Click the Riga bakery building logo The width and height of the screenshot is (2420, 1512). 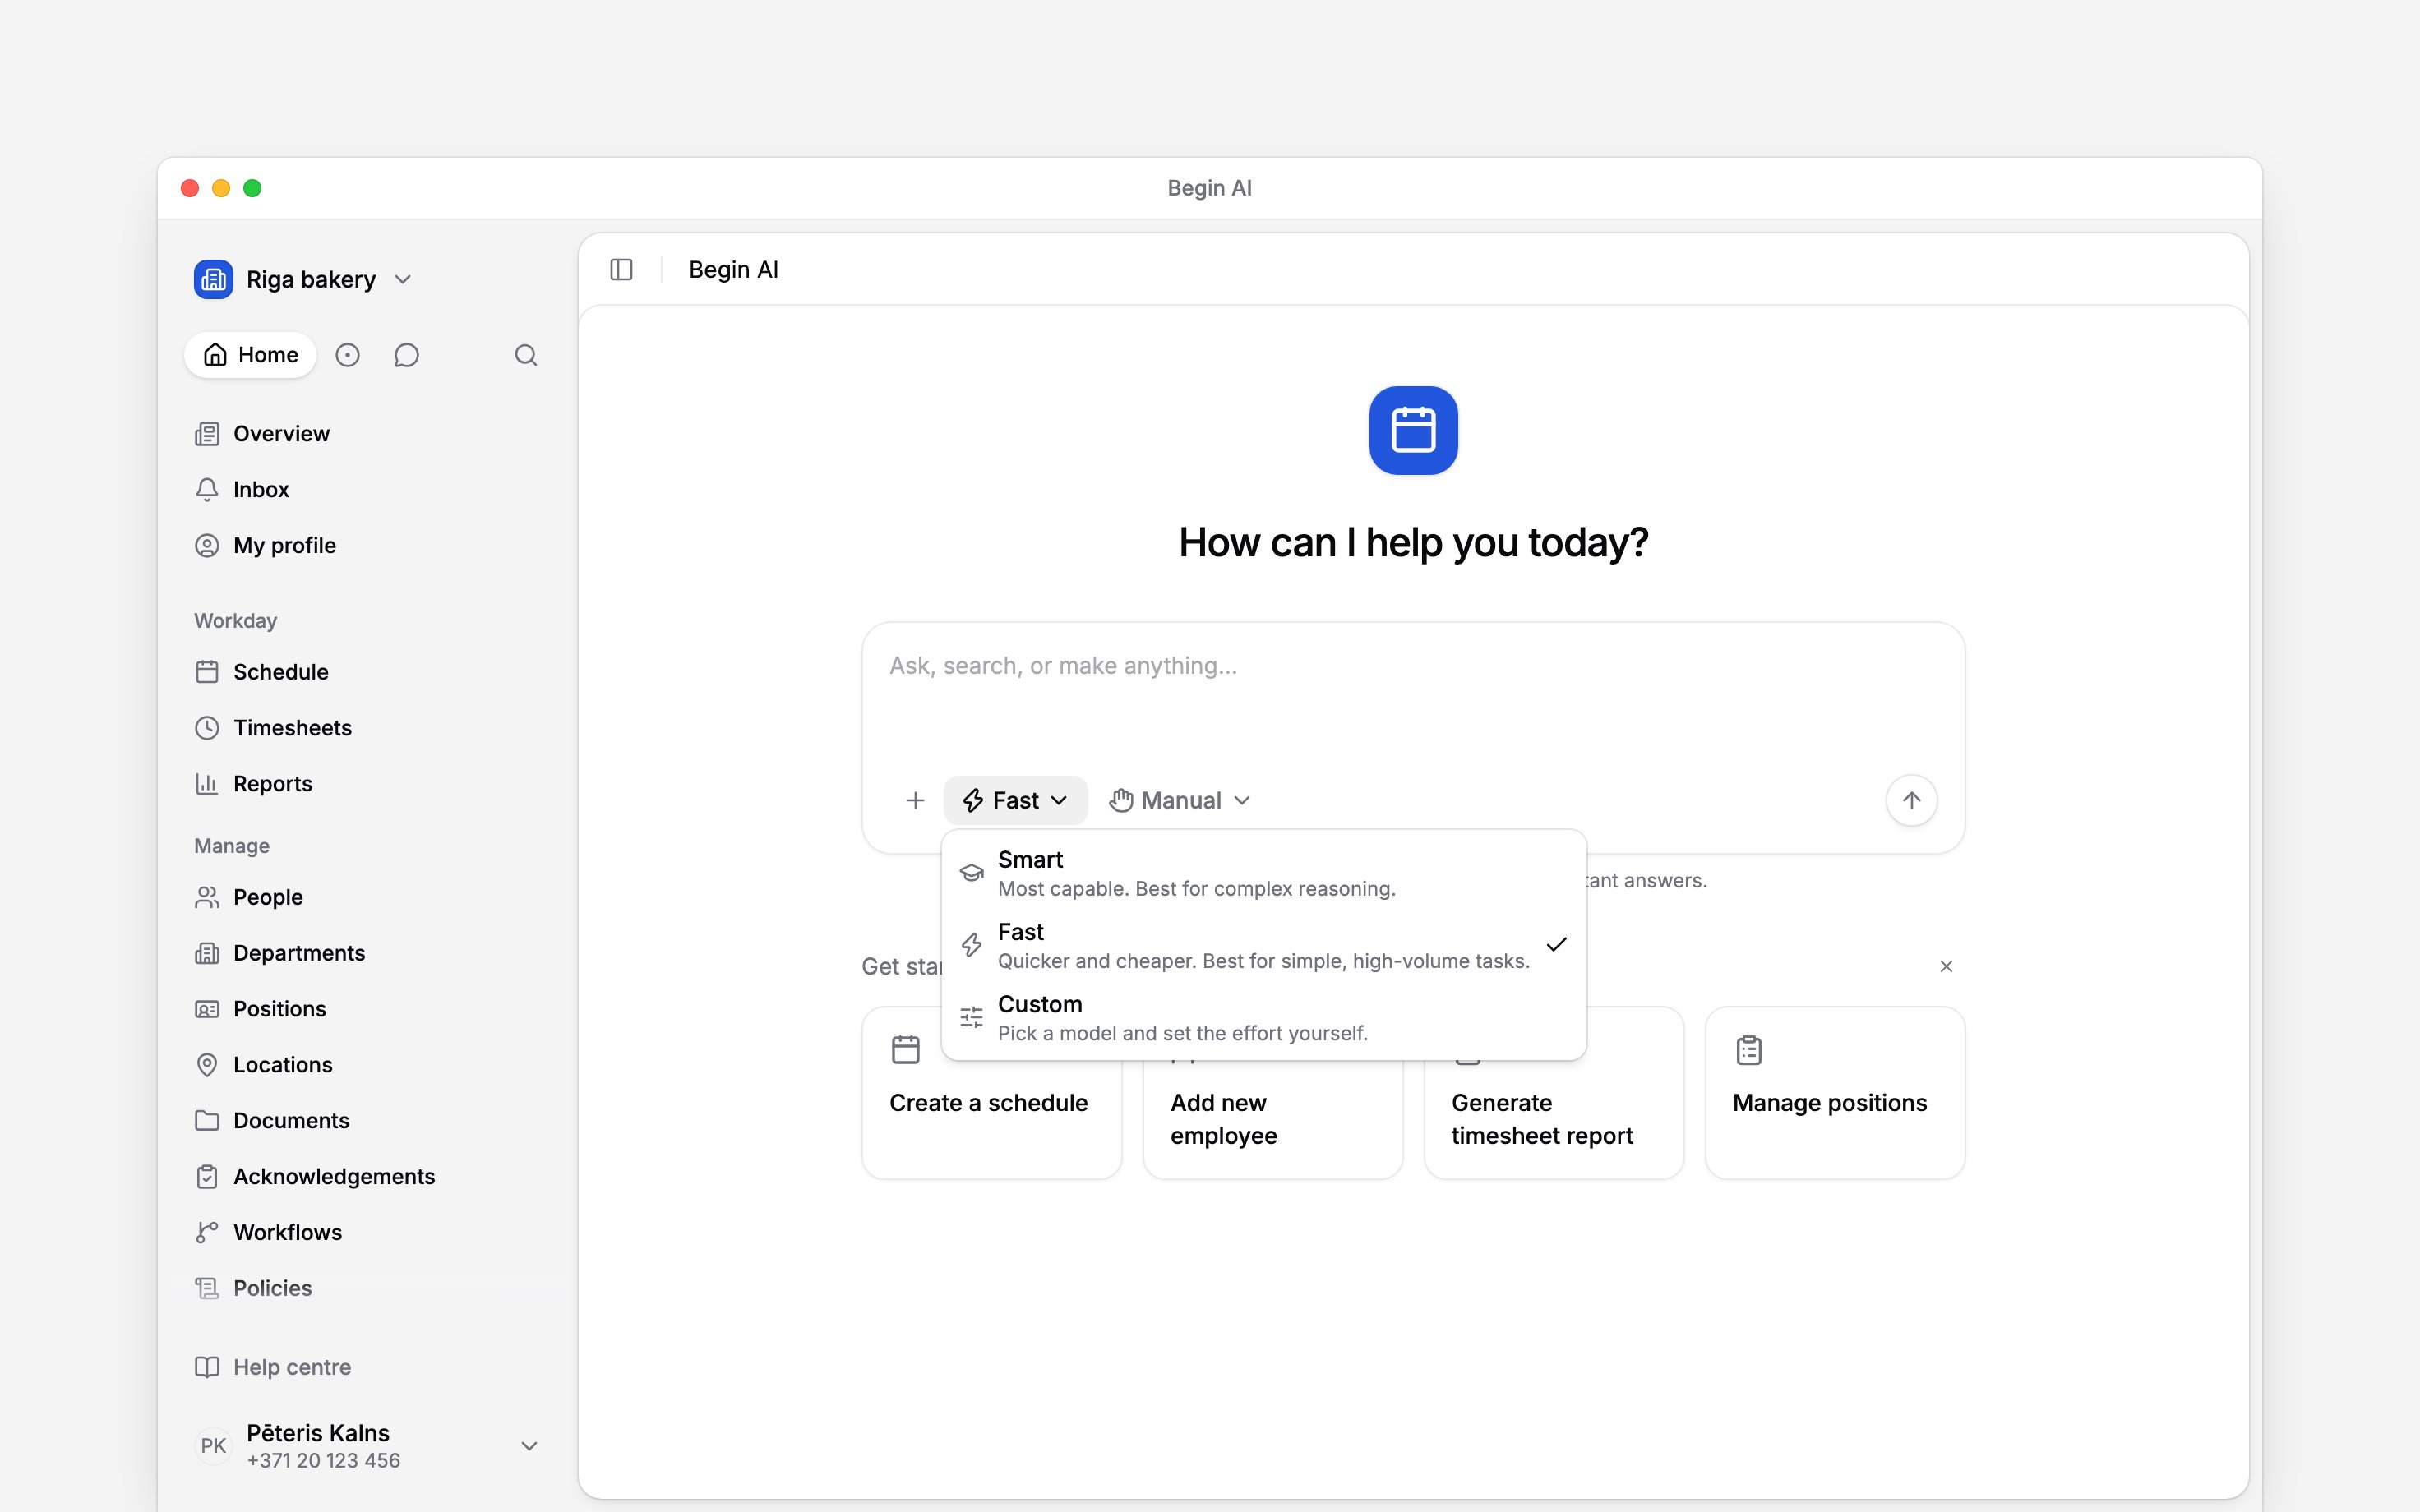pos(213,279)
